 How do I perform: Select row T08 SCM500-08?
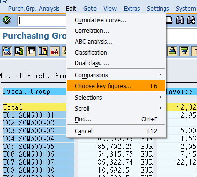pyautogui.click(x=39, y=170)
